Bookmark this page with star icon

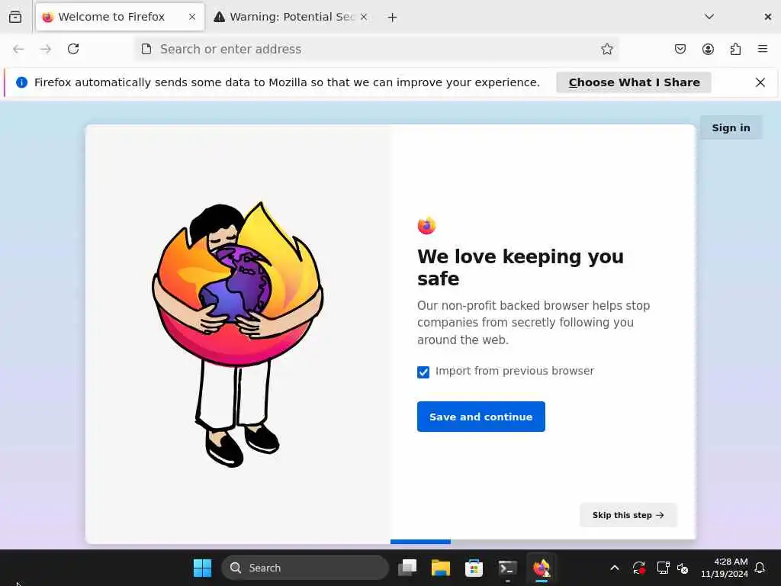tap(606, 49)
